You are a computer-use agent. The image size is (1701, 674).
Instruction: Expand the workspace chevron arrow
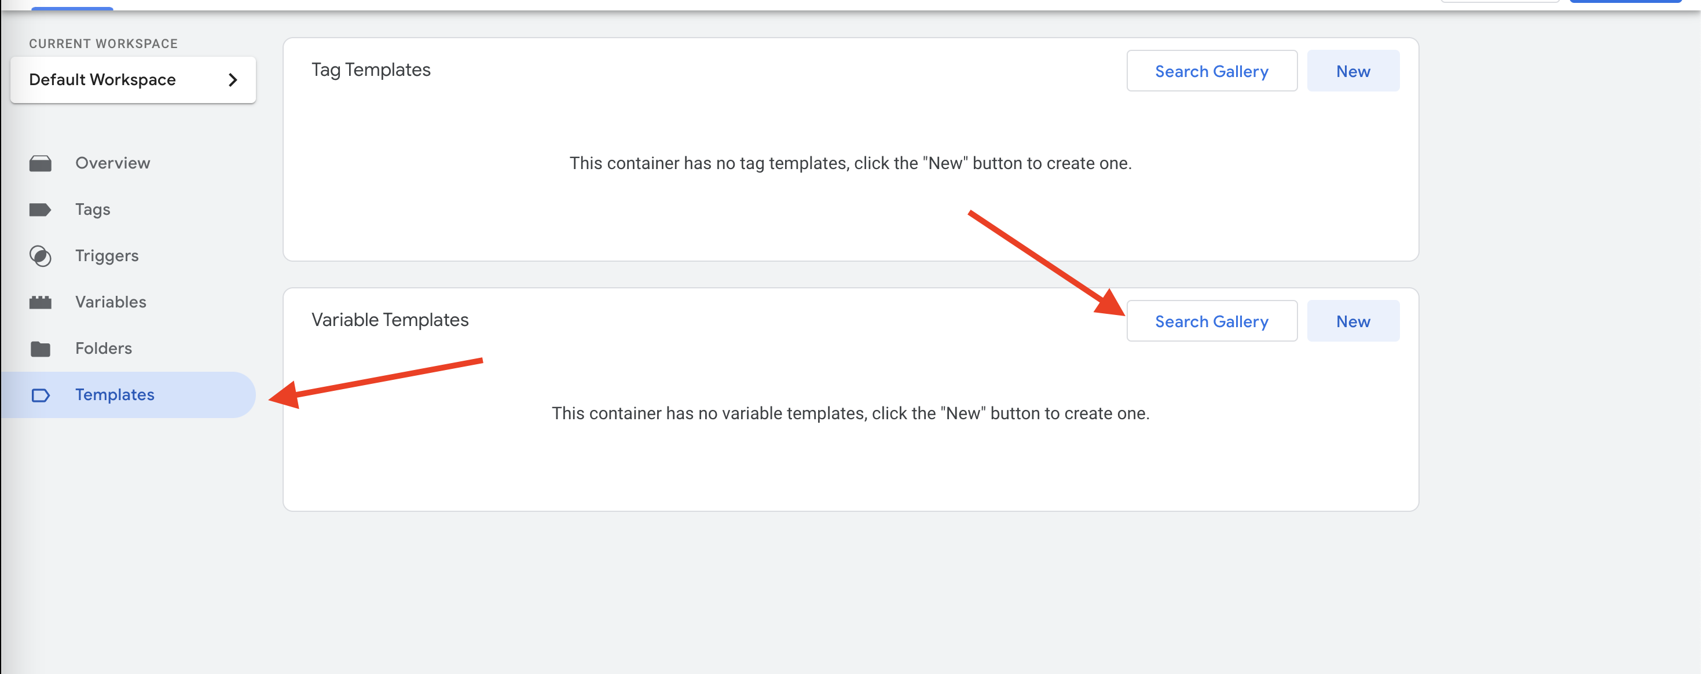pos(232,80)
